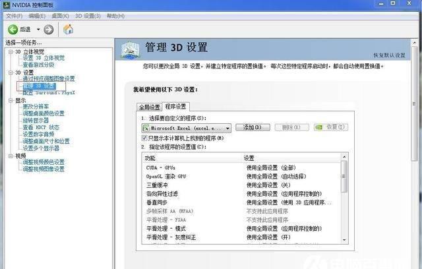Select 查看游戏分级 in tree
Screen dimensions: 422x269
pyautogui.click(x=38, y=65)
